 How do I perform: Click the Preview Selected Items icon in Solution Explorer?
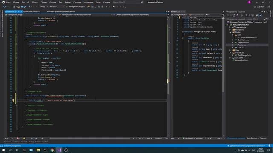[260, 15]
